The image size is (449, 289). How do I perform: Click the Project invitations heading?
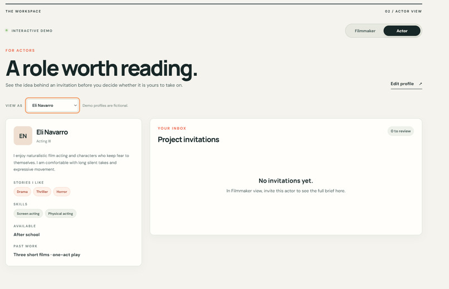(x=188, y=140)
